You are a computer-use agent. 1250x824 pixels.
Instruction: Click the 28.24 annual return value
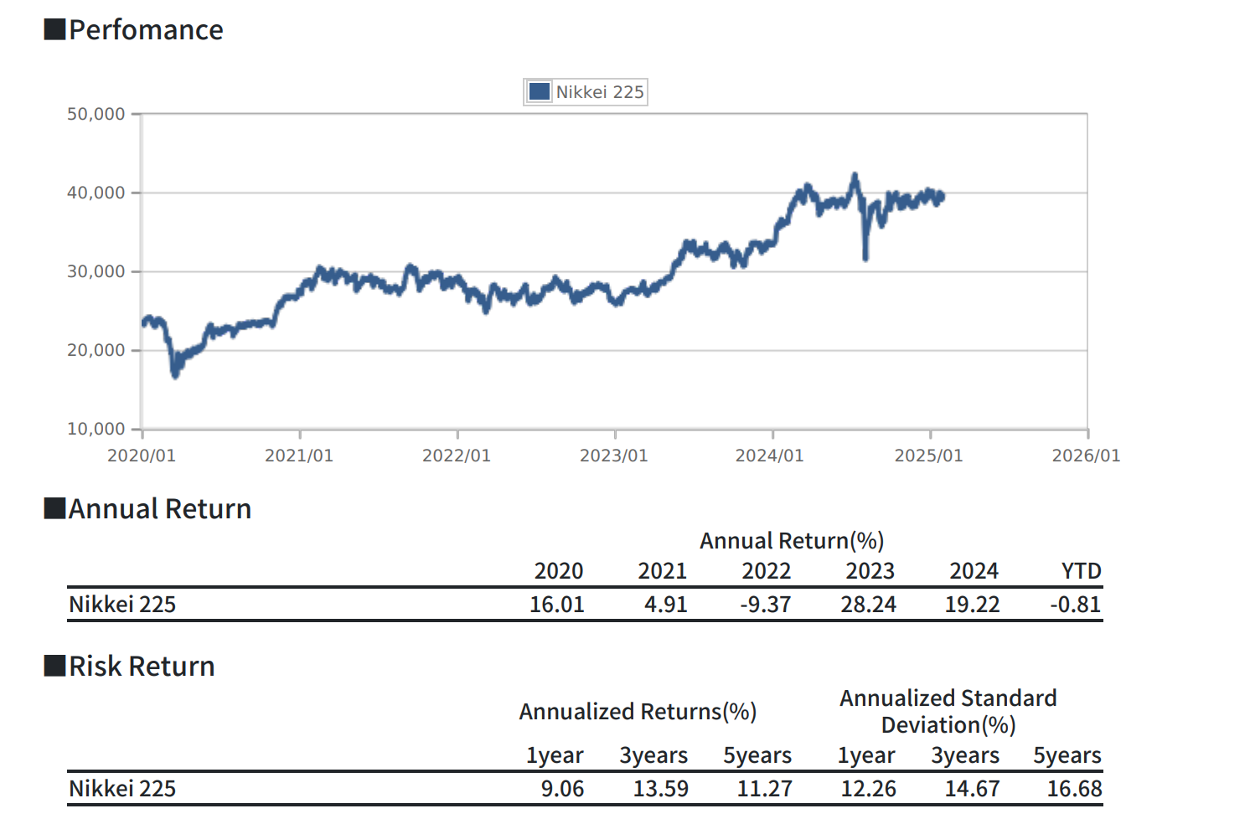point(869,605)
